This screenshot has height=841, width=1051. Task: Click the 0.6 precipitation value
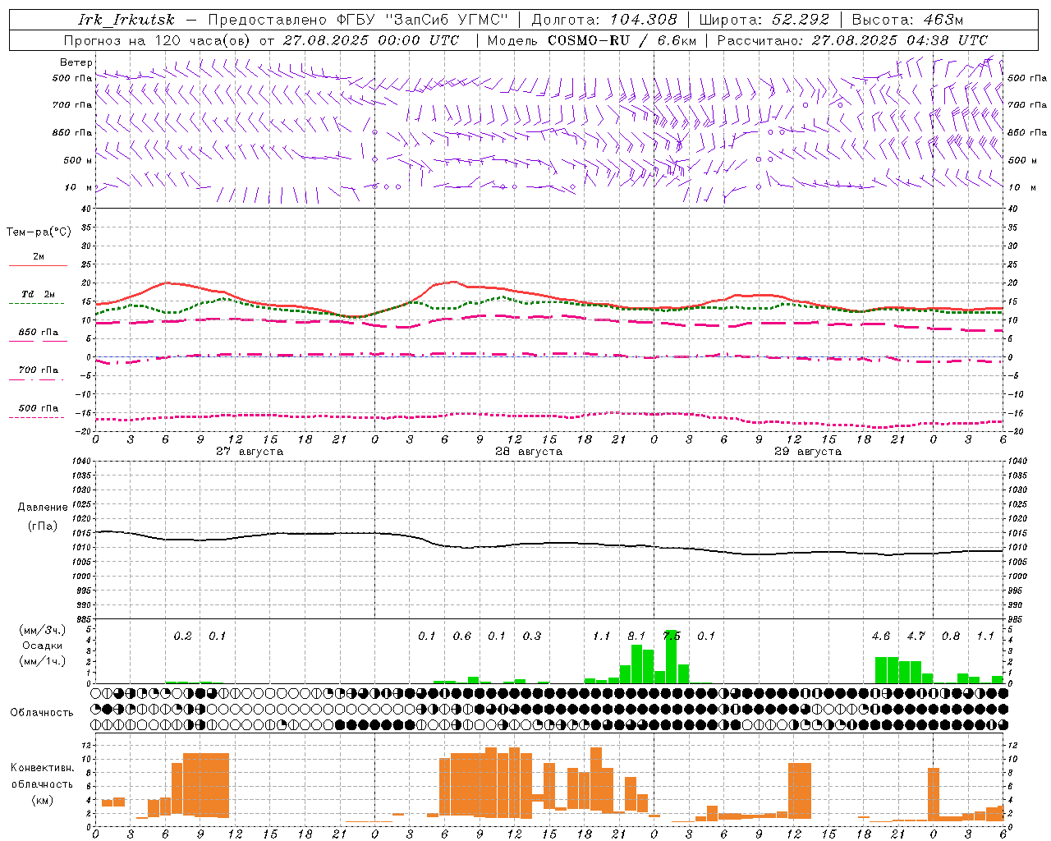[x=462, y=636]
